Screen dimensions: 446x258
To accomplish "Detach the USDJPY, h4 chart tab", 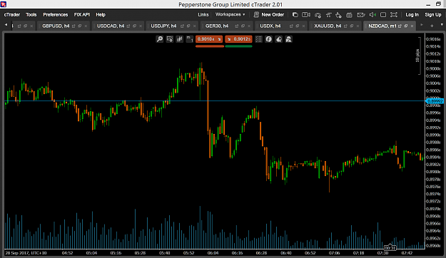I will (x=183, y=26).
